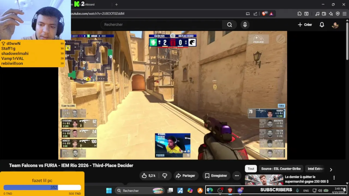Open the Copilot icon in taskbar
Screen dimensions: 349x196
190,191
